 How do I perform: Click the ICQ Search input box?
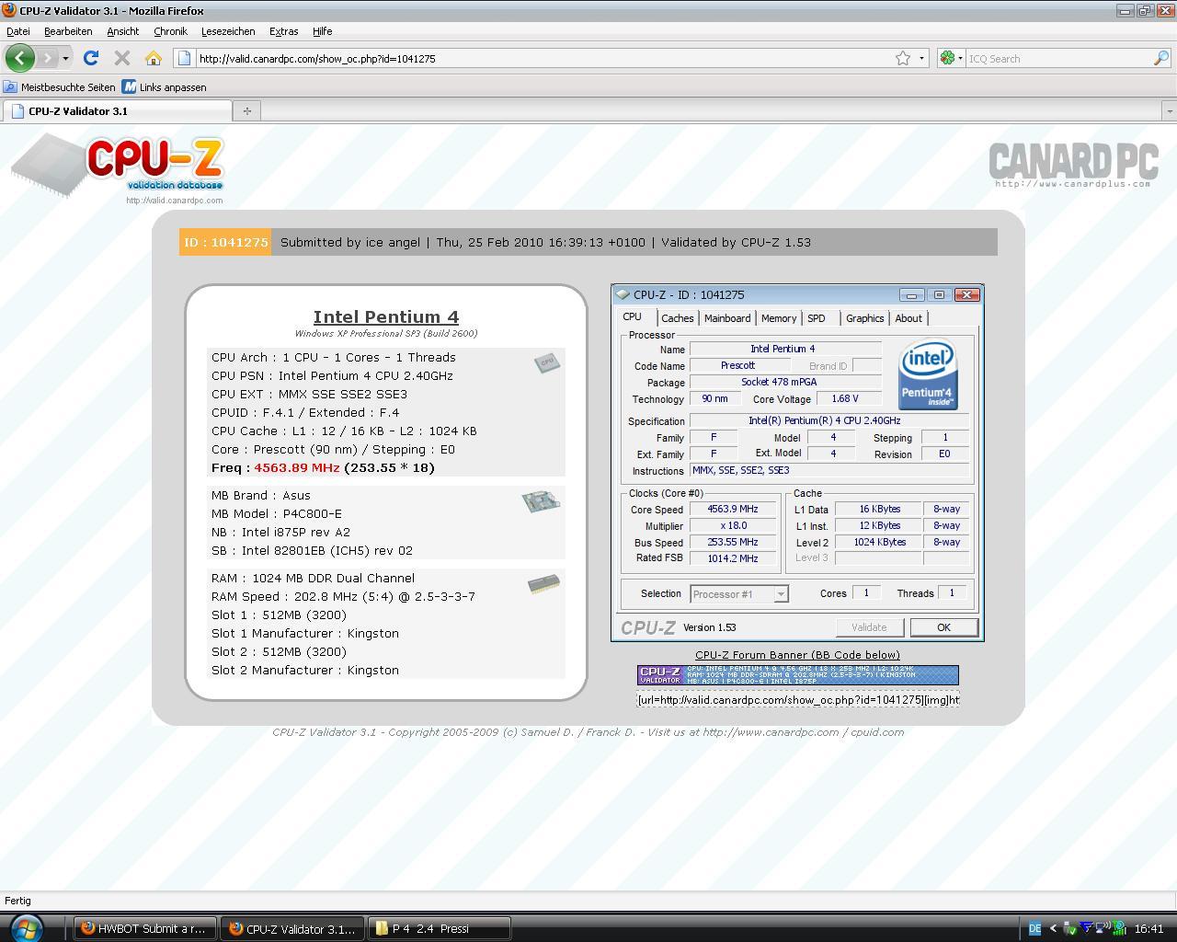pyautogui.click(x=1057, y=58)
